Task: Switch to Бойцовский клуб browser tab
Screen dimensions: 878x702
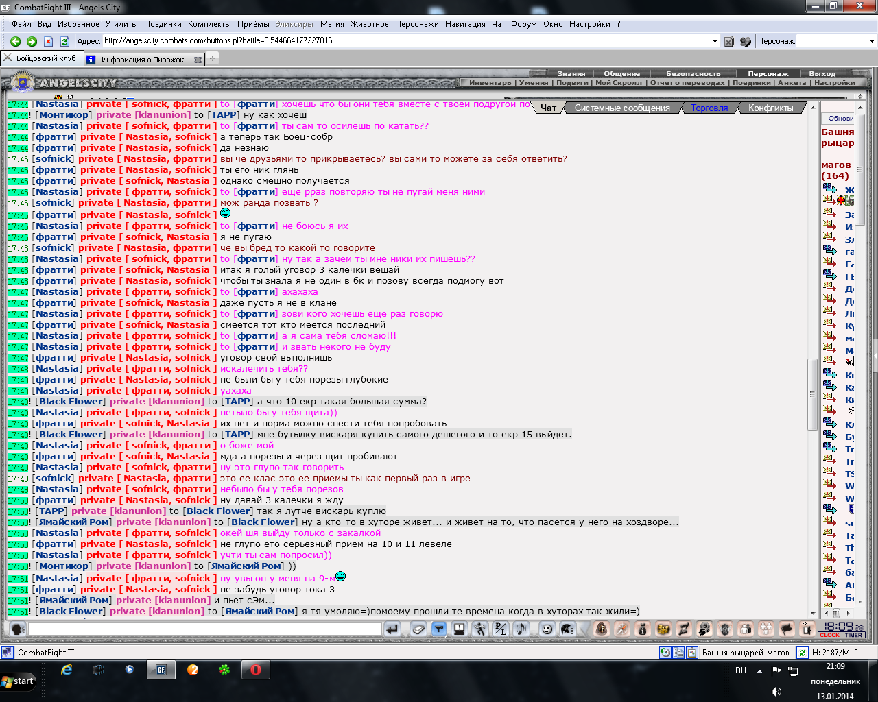Action: pos(40,59)
